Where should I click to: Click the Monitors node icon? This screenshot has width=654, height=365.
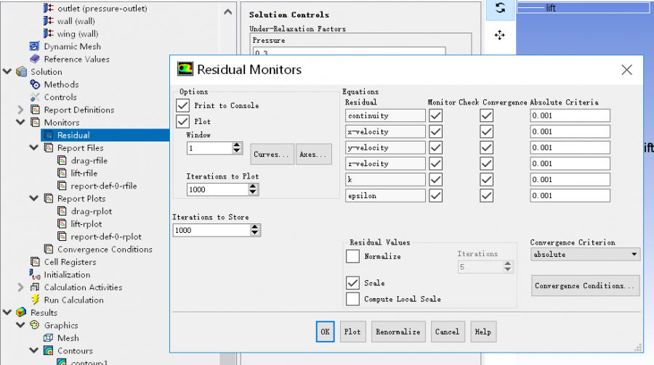coord(36,123)
